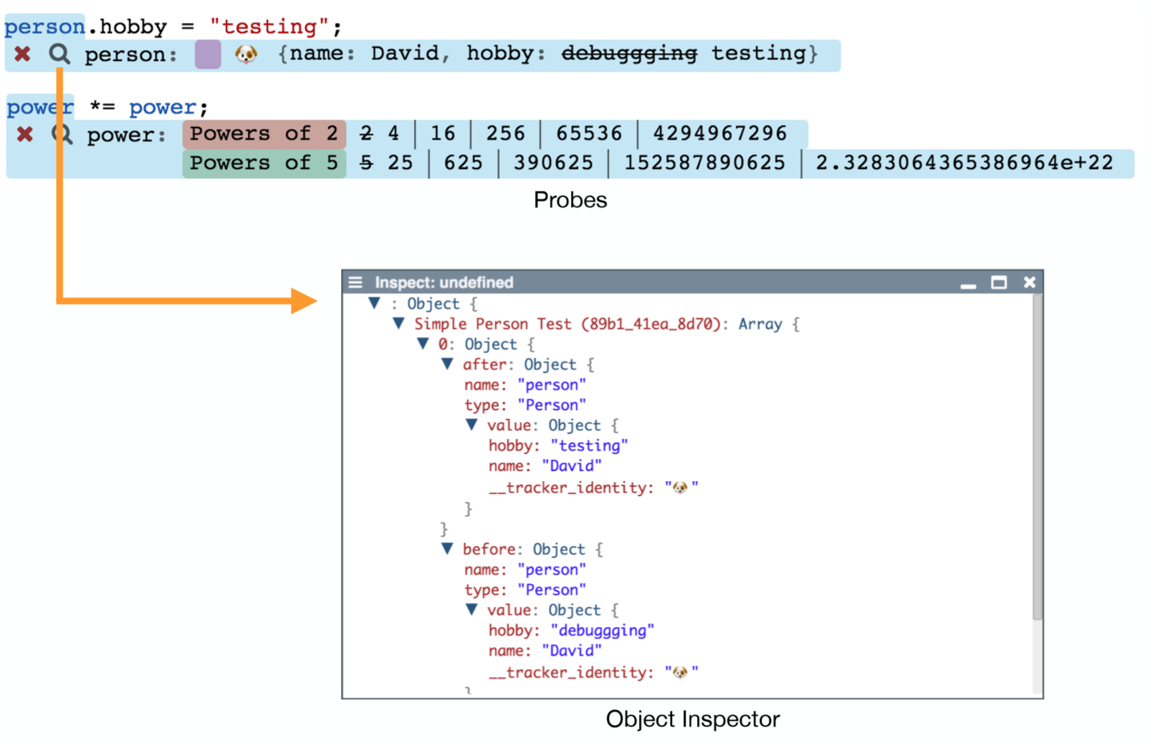Select the Powers of 5 label
The width and height of the screenshot is (1152, 743).
[x=264, y=163]
